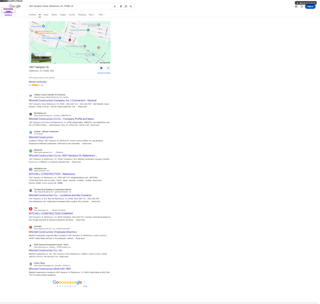The image size is (320, 304).
Task: Clear the search query with X
Action: tap(115, 6)
